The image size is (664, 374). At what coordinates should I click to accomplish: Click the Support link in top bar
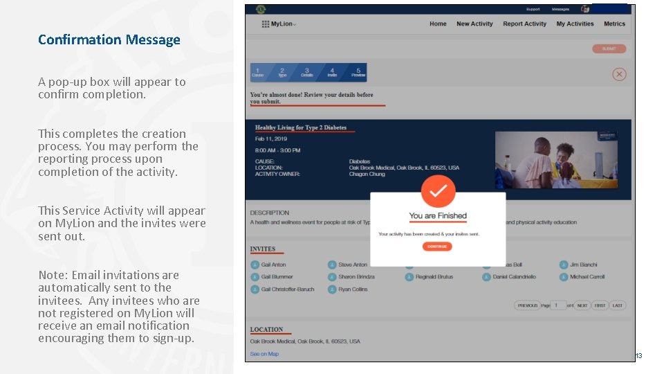tap(533, 9)
